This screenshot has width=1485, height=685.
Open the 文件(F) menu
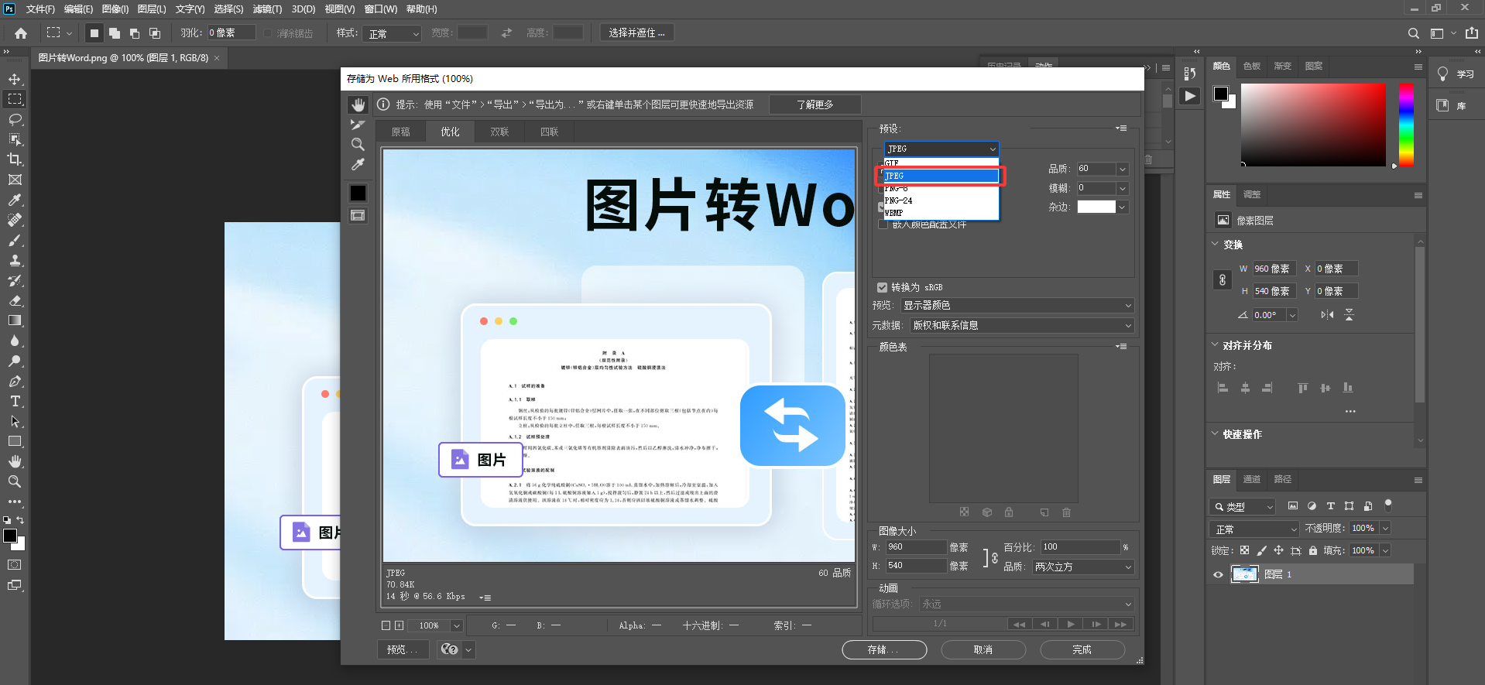(x=40, y=9)
